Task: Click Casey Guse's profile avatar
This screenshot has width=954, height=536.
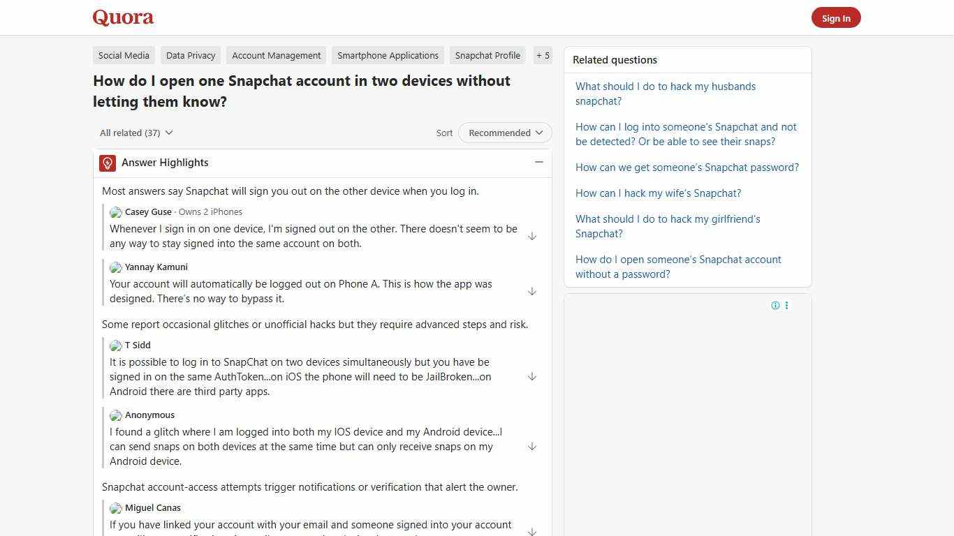Action: (115, 212)
